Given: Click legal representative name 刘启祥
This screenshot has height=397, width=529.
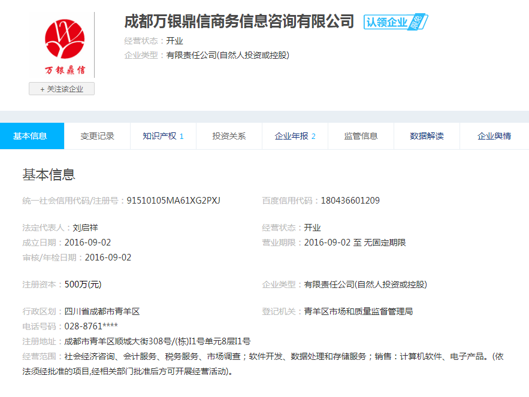Looking at the screenshot, I should pos(85,228).
